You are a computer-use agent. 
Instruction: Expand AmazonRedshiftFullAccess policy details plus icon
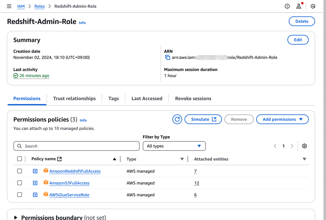[x=35, y=171]
